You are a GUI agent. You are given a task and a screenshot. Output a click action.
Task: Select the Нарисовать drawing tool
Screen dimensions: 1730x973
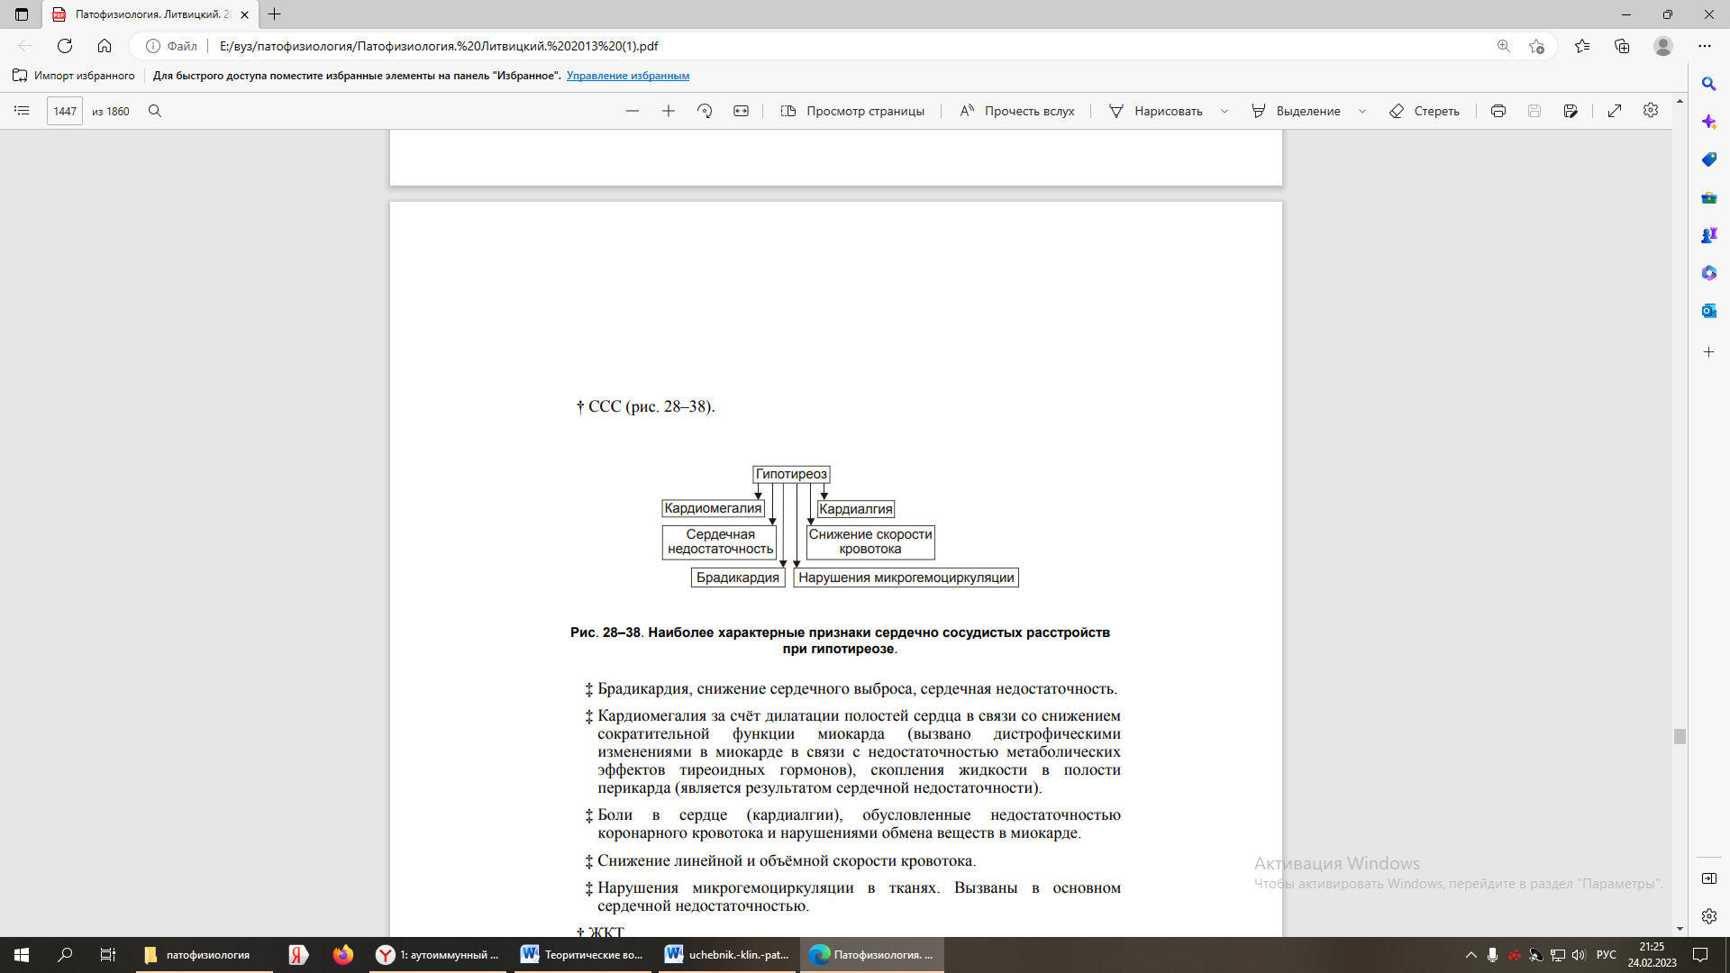[x=1156, y=111]
